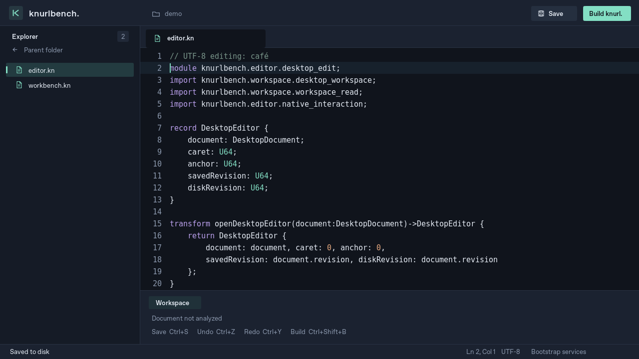Click the comment line UTF-8 editing: café
639x359 pixels.
click(219, 56)
